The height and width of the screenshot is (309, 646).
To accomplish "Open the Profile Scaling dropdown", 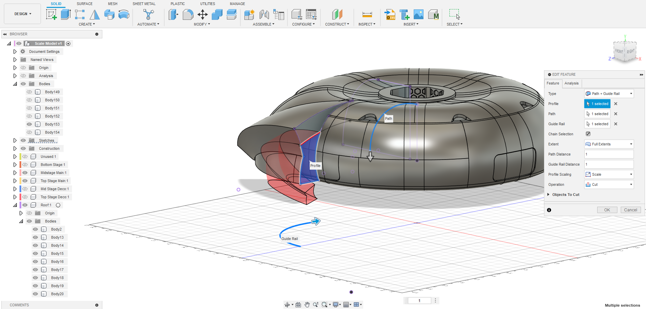I will 609,174.
